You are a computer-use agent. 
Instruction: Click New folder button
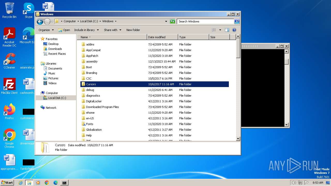[133, 30]
